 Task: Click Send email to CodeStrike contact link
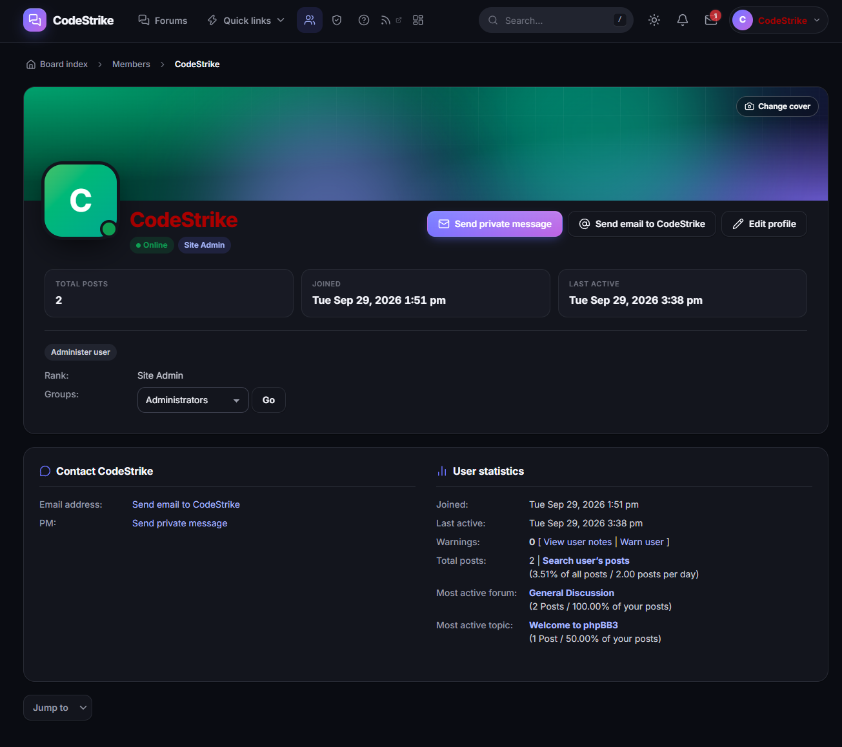pos(186,504)
